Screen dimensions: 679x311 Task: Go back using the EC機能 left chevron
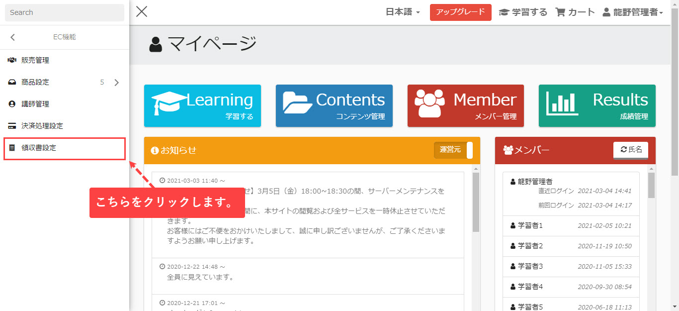(13, 37)
